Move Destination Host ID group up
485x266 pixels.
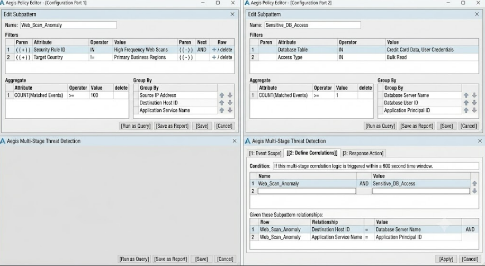(x=222, y=103)
